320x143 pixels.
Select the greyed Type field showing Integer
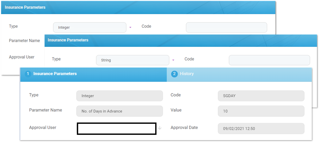(119, 96)
